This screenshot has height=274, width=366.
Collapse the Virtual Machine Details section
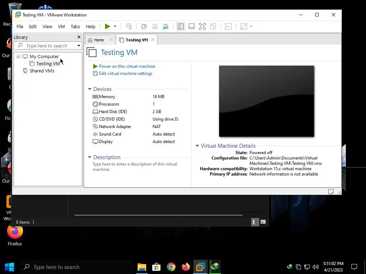(197, 146)
